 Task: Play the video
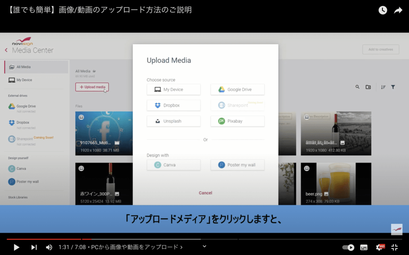16,247
